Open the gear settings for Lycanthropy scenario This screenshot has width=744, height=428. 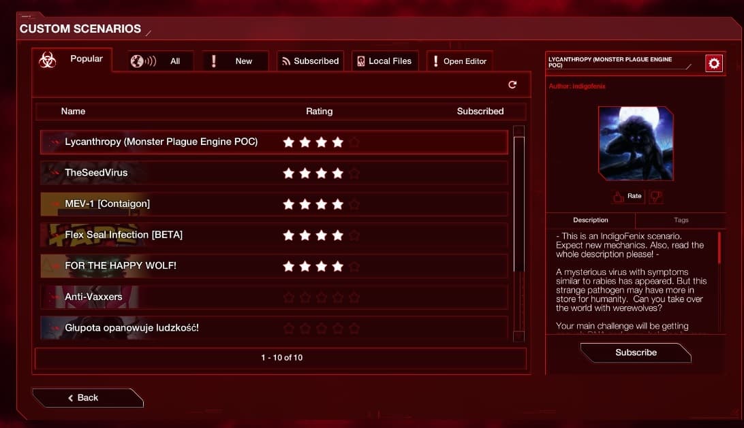(714, 63)
